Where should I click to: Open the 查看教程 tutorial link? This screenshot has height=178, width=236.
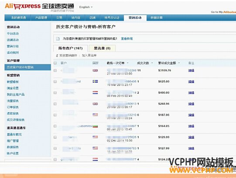click(x=127, y=39)
